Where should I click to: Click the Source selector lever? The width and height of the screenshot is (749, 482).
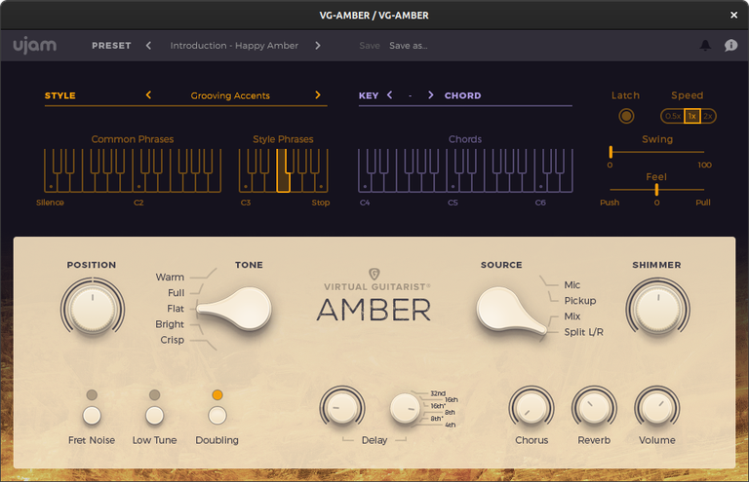(x=511, y=311)
